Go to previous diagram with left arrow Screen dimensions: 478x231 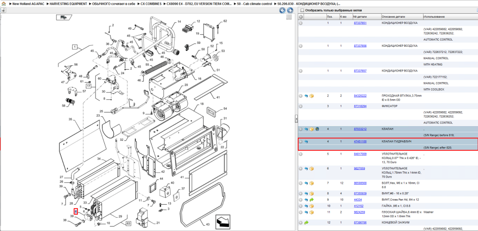point(282,10)
